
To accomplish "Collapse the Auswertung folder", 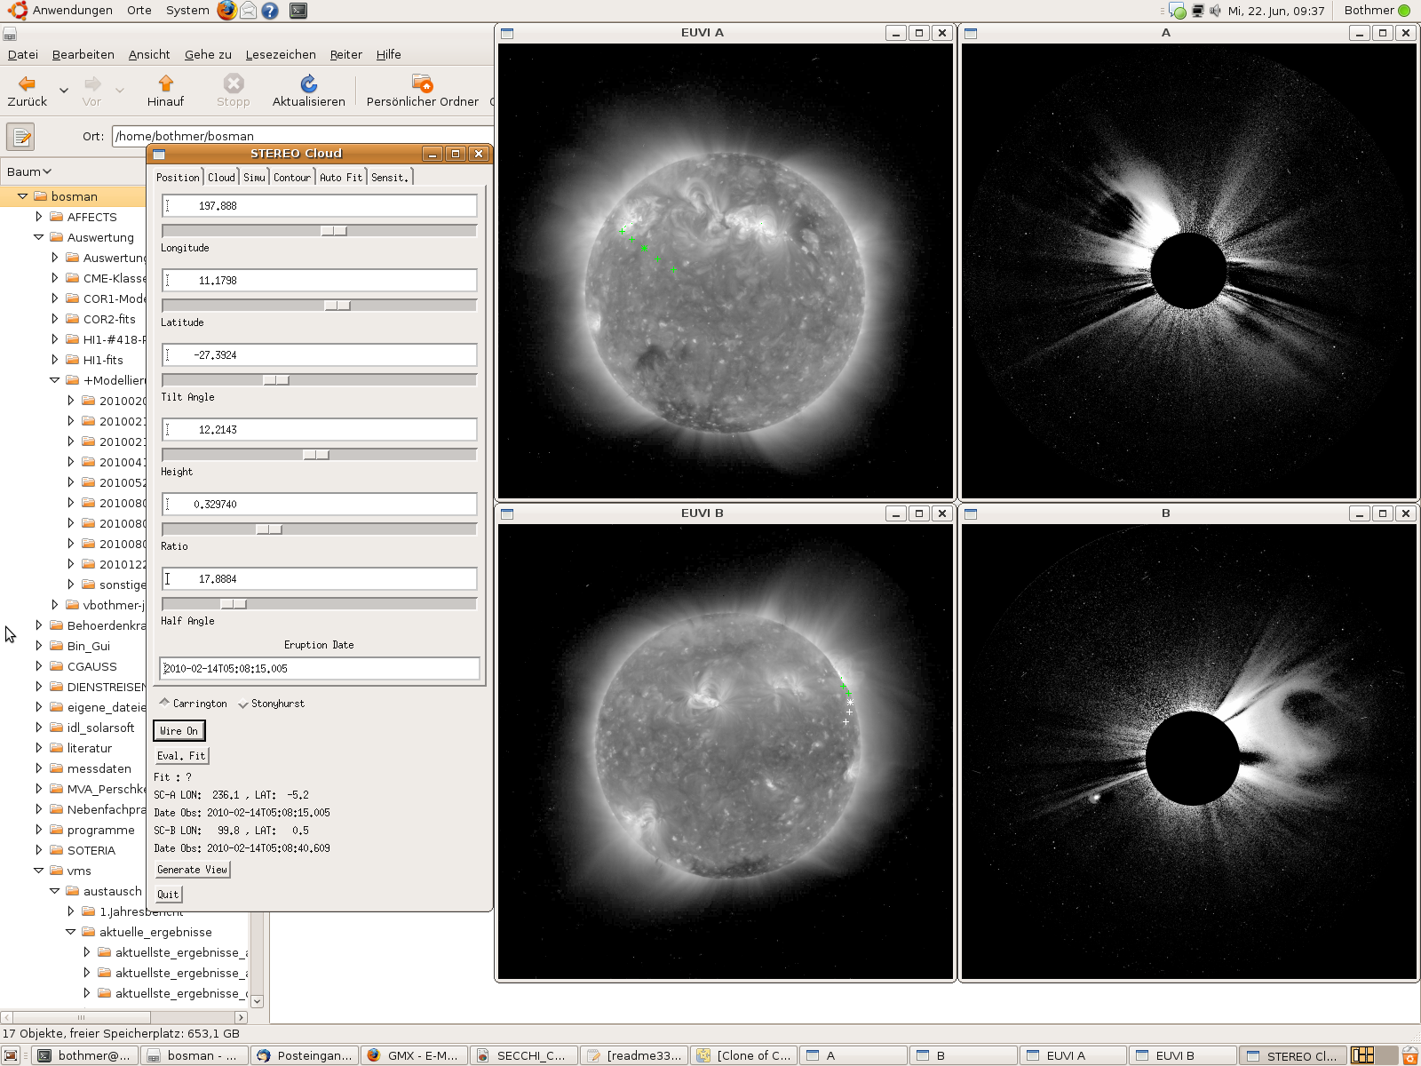I will point(38,237).
